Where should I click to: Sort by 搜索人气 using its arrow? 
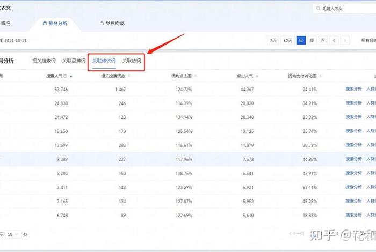[x=71, y=76]
